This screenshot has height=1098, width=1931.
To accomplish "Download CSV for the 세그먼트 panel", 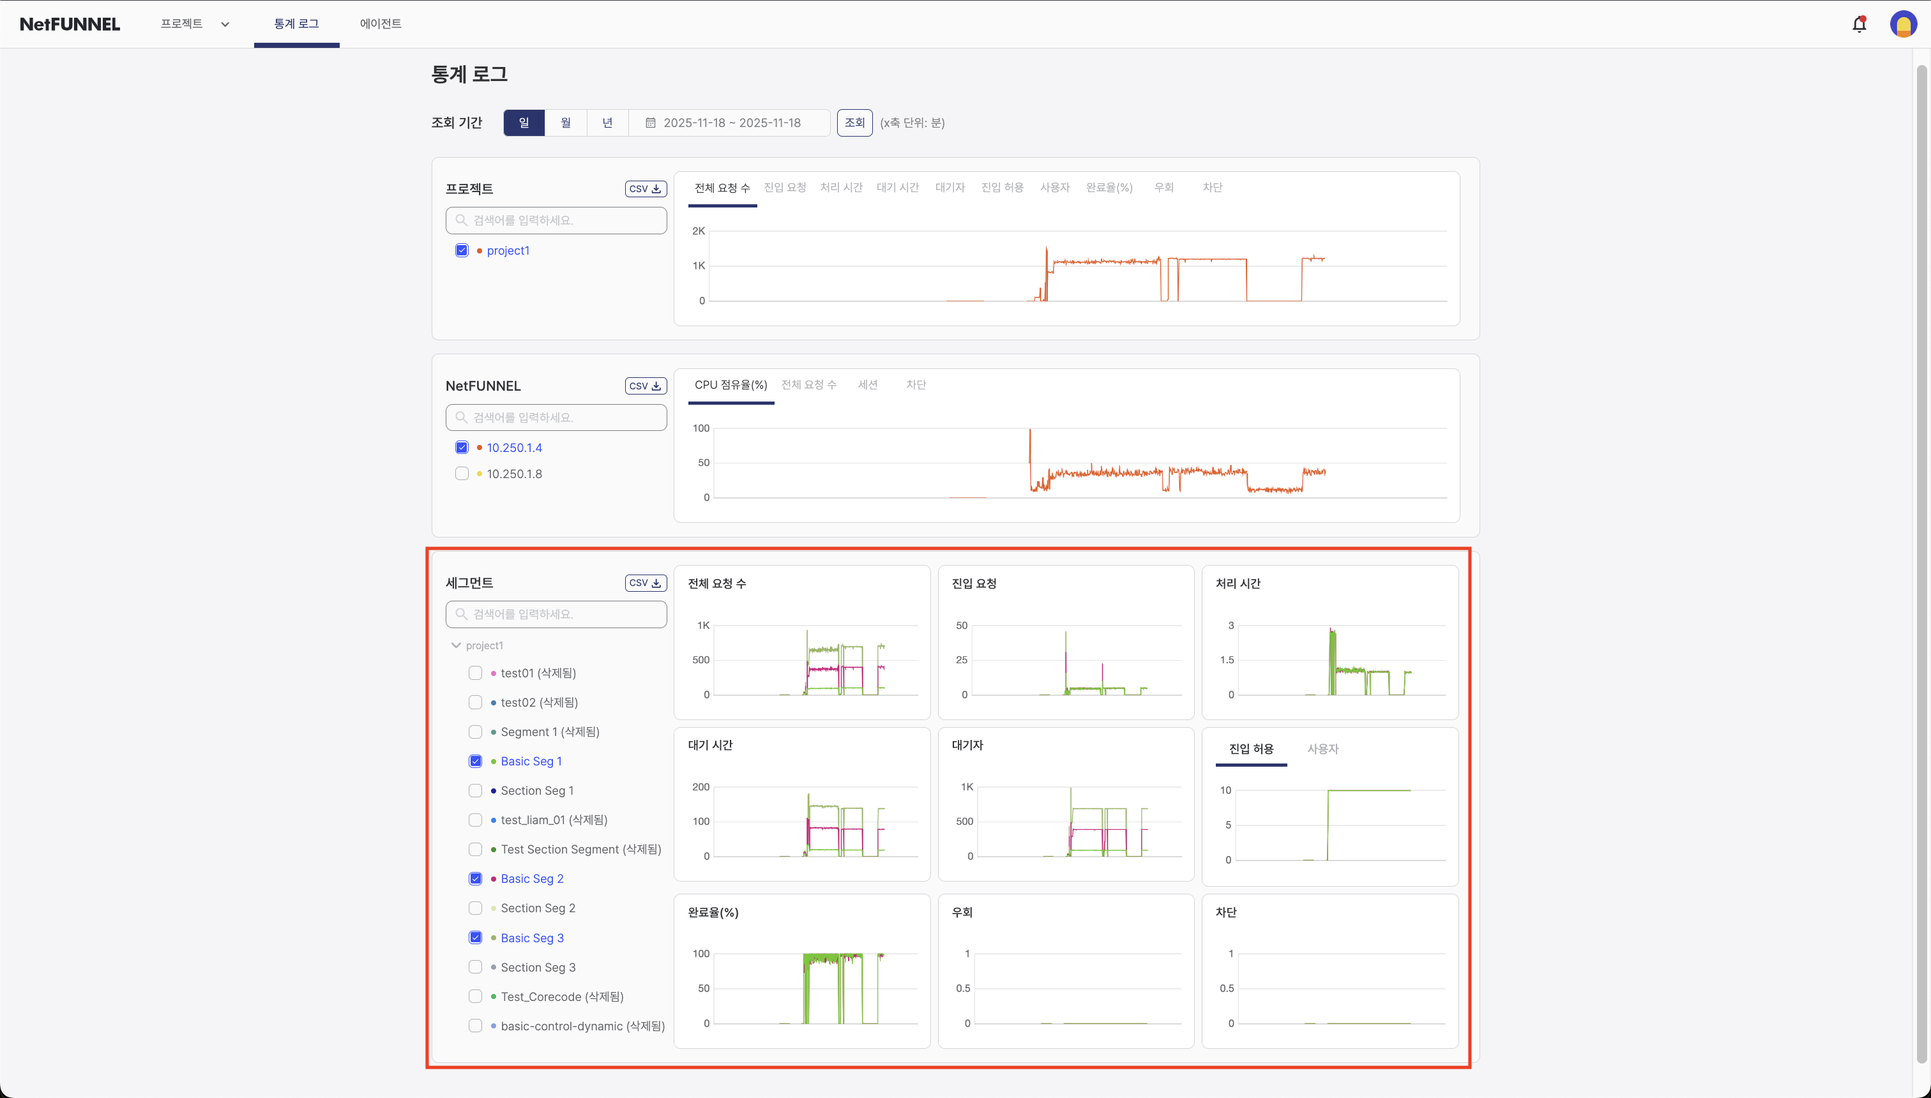I will [x=645, y=582].
